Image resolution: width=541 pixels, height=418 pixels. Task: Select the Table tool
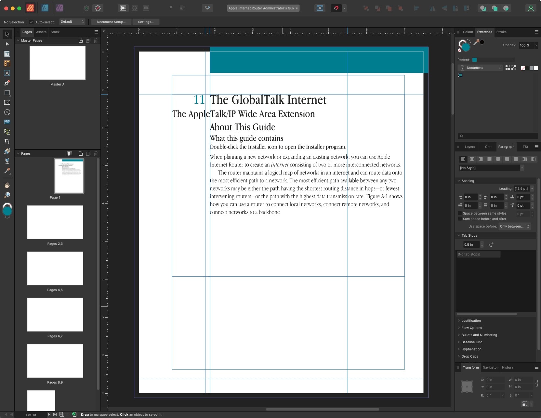point(7,63)
